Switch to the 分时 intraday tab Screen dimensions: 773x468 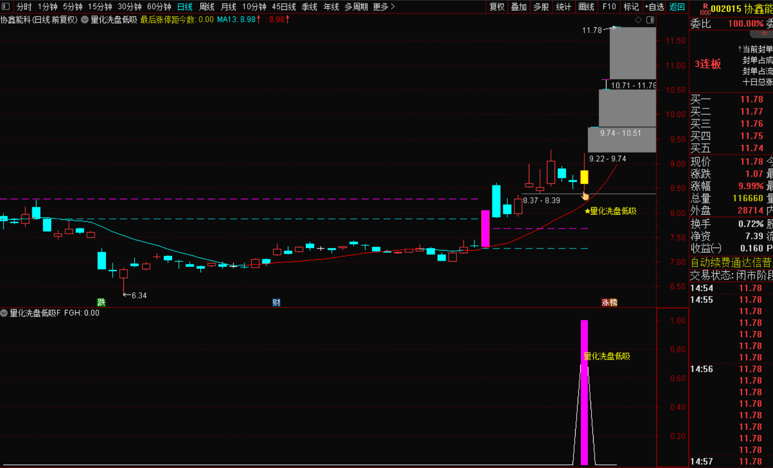pyautogui.click(x=24, y=7)
